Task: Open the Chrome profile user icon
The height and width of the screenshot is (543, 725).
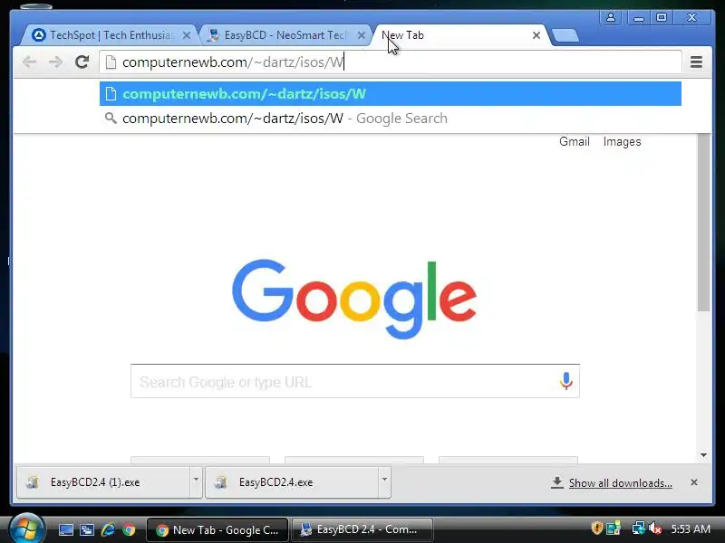Action: [611, 17]
